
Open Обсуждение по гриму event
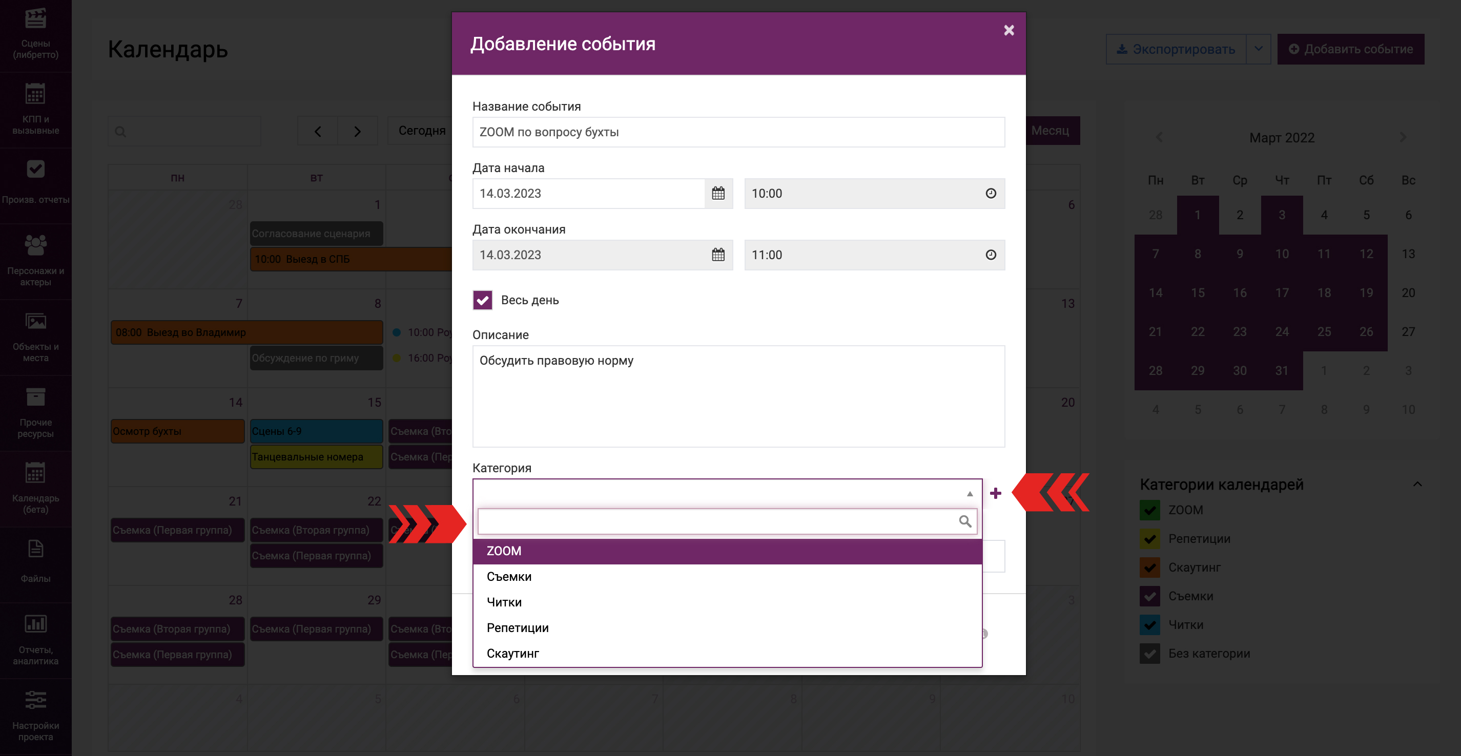coord(317,358)
